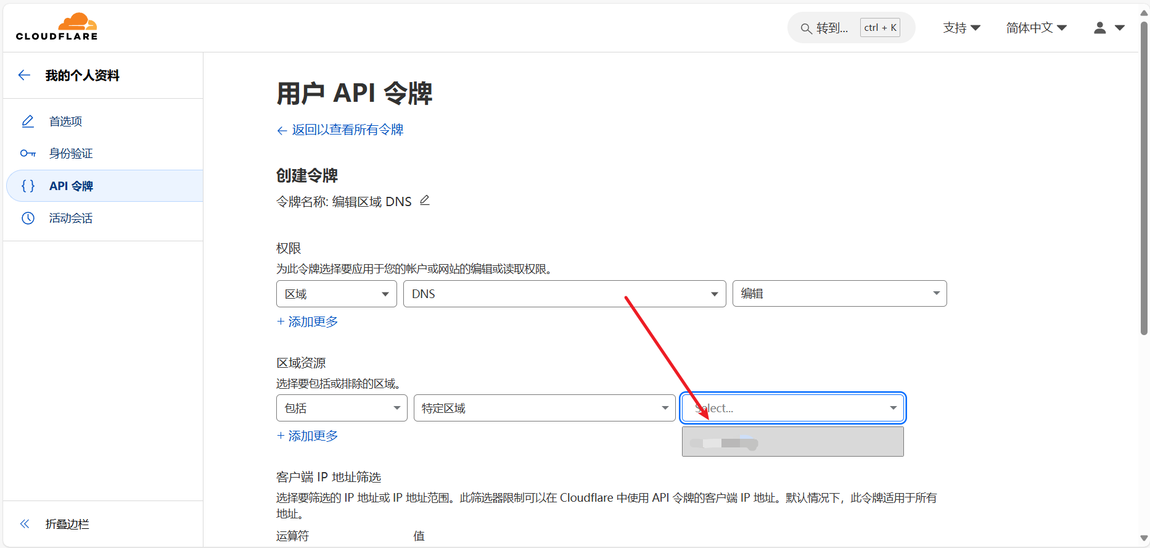
Task: Click the Cloudflare logo
Action: pyautogui.click(x=57, y=27)
